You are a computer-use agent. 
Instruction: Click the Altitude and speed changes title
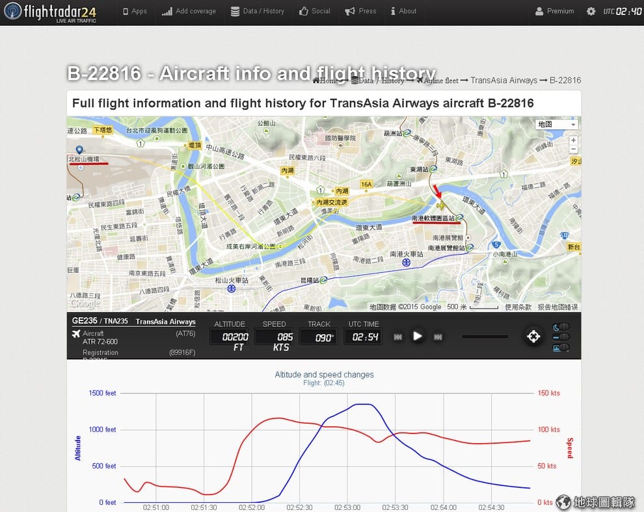point(324,374)
